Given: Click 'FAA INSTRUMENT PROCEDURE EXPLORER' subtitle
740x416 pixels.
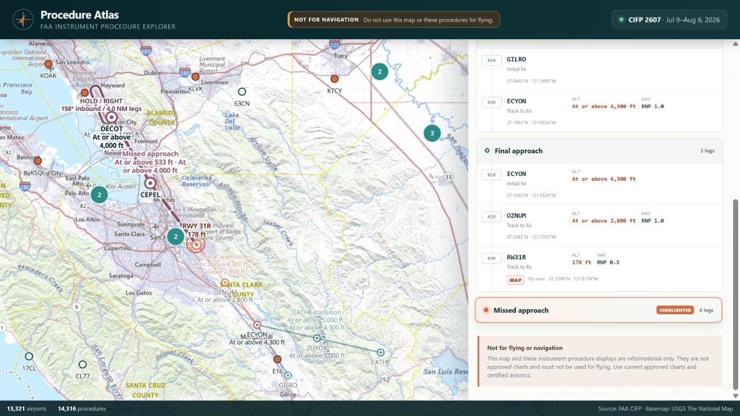Looking at the screenshot, I should (108, 27).
